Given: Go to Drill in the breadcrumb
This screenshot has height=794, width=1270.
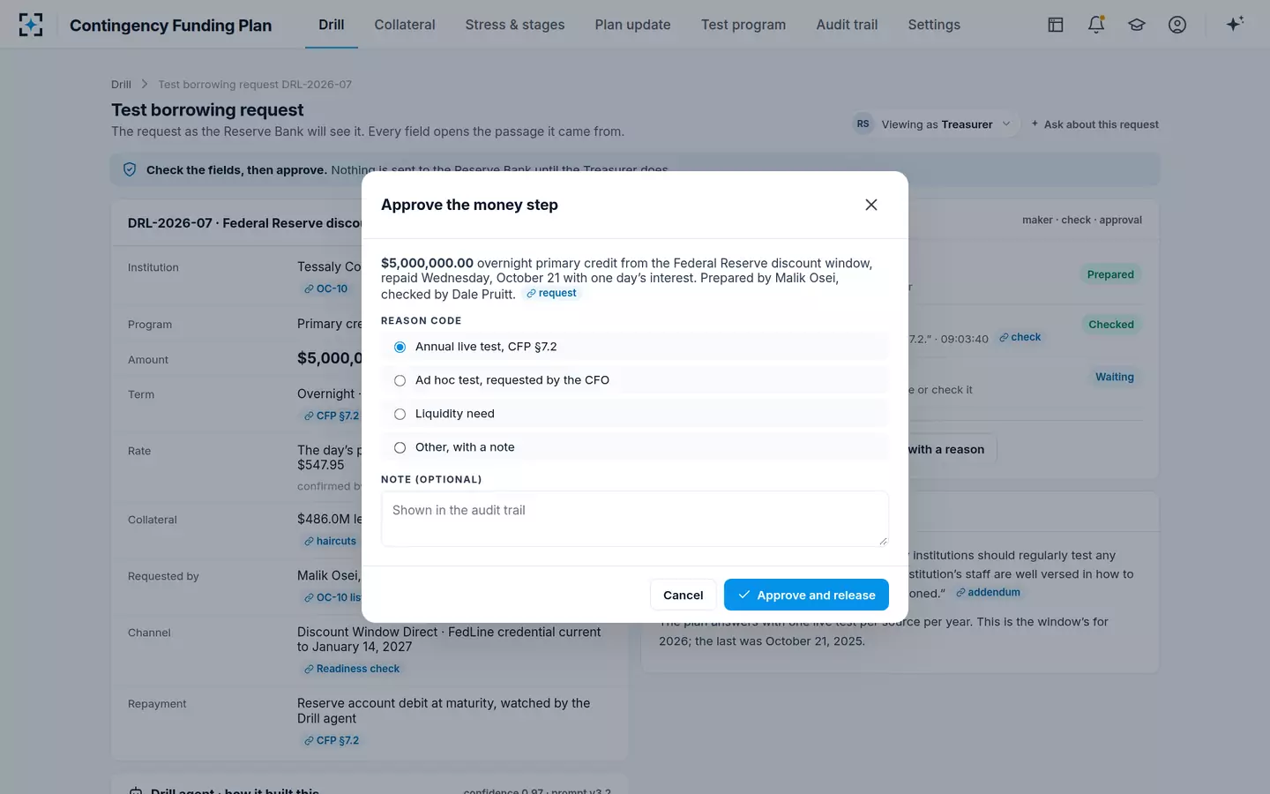Looking at the screenshot, I should point(121,85).
